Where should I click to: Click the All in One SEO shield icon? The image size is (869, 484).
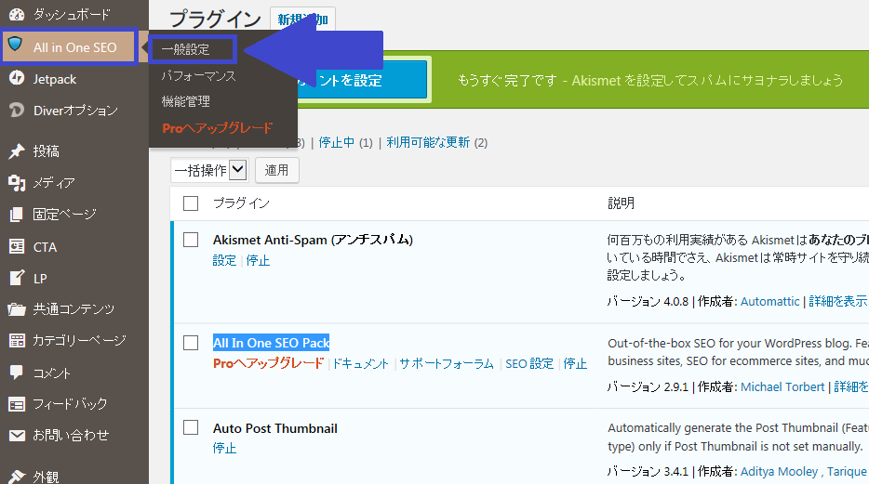pyautogui.click(x=16, y=47)
